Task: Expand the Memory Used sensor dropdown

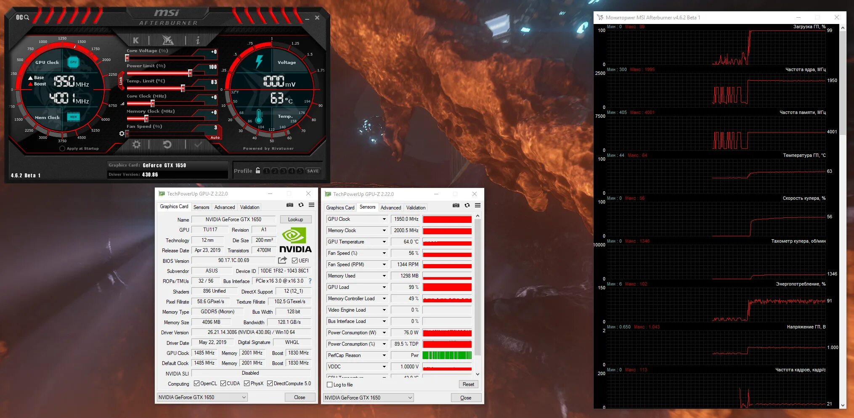Action: click(x=384, y=276)
